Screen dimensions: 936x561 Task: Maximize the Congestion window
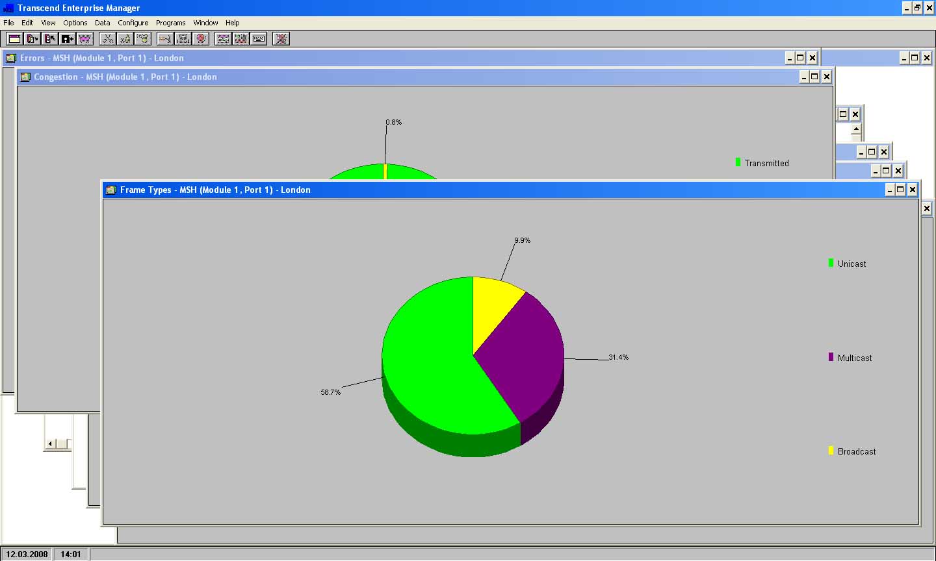(814, 77)
